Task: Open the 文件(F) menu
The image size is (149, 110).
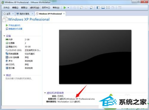Action: point(6,7)
